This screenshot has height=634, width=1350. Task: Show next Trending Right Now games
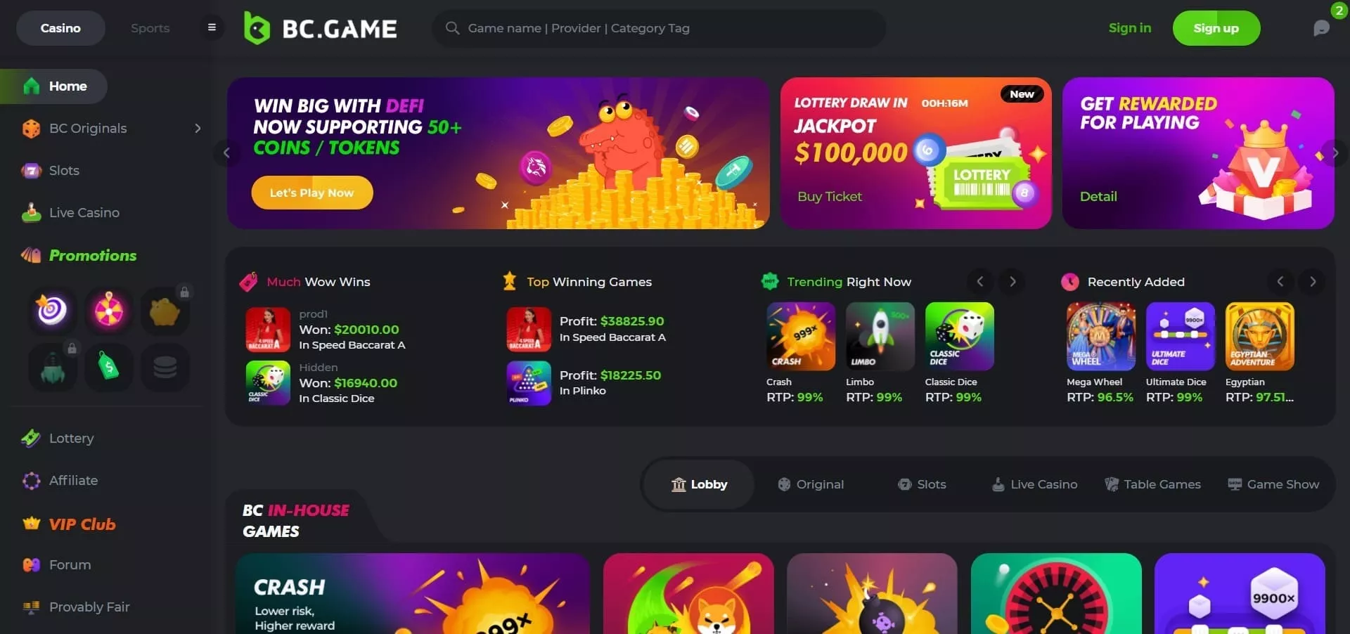click(1012, 282)
